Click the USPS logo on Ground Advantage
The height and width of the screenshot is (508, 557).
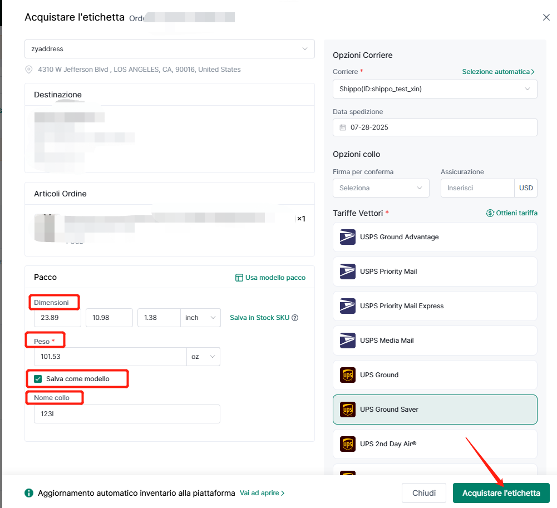(x=347, y=237)
